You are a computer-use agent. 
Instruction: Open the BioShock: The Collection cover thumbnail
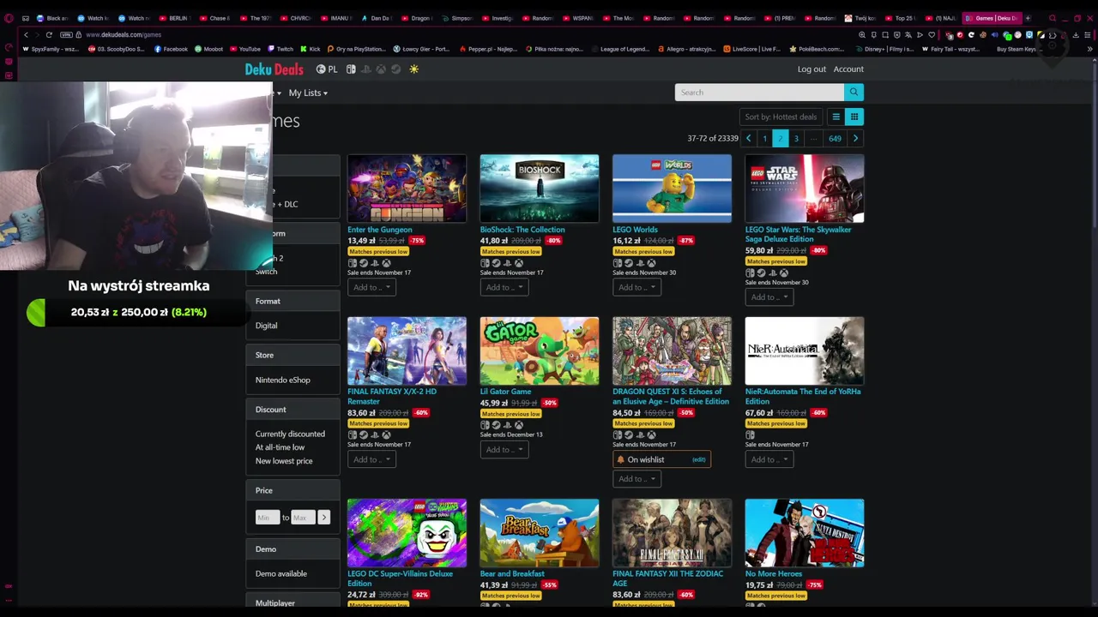540,189
